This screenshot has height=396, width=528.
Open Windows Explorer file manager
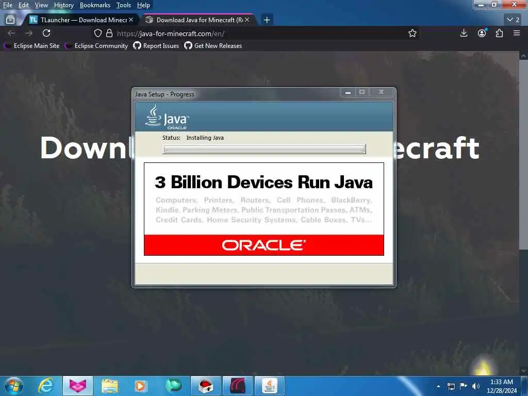point(109,386)
